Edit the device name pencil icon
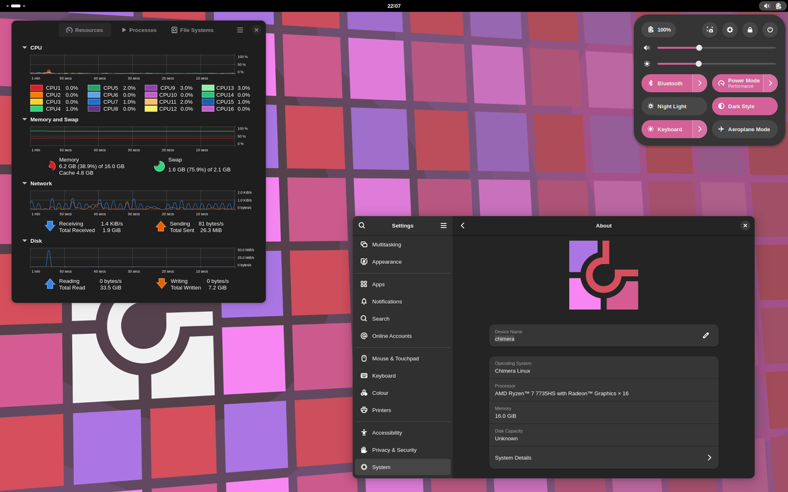788x492 pixels. [706, 335]
